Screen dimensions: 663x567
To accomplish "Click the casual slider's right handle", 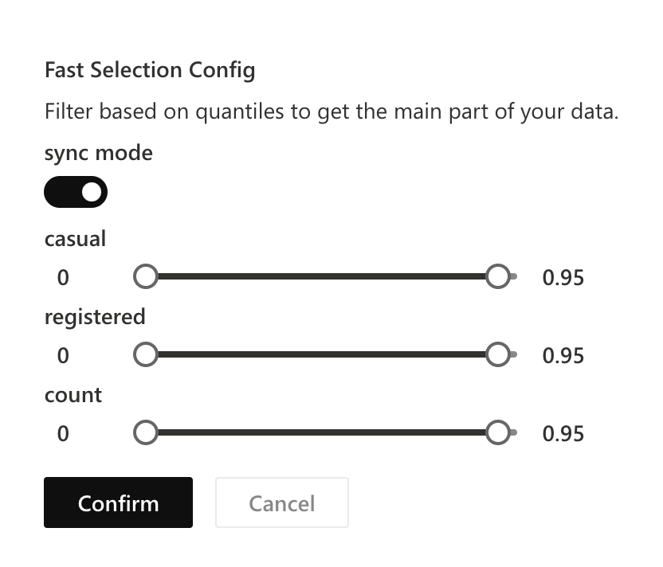I will pos(498,277).
